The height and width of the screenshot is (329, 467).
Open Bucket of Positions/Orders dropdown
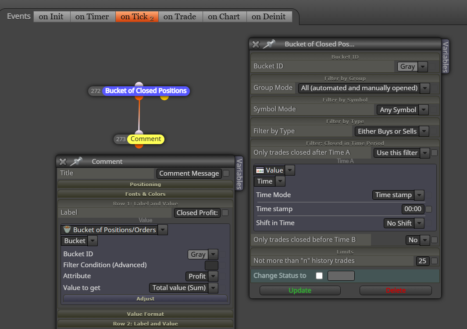coord(163,230)
